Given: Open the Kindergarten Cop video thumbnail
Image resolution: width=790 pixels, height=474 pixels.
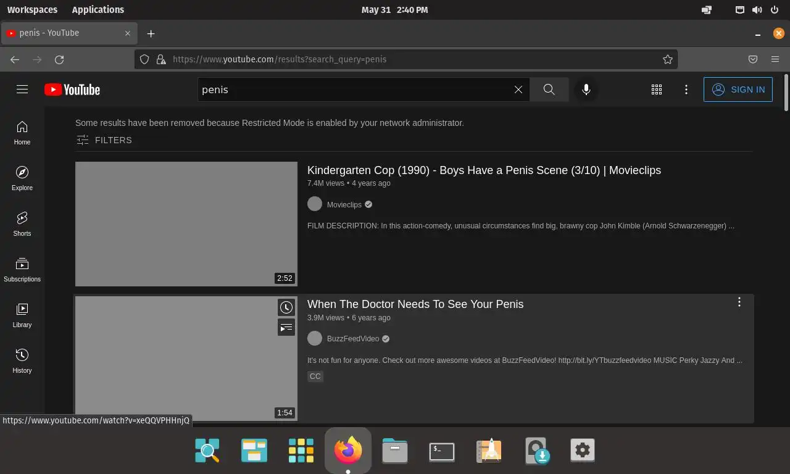Looking at the screenshot, I should (186, 224).
